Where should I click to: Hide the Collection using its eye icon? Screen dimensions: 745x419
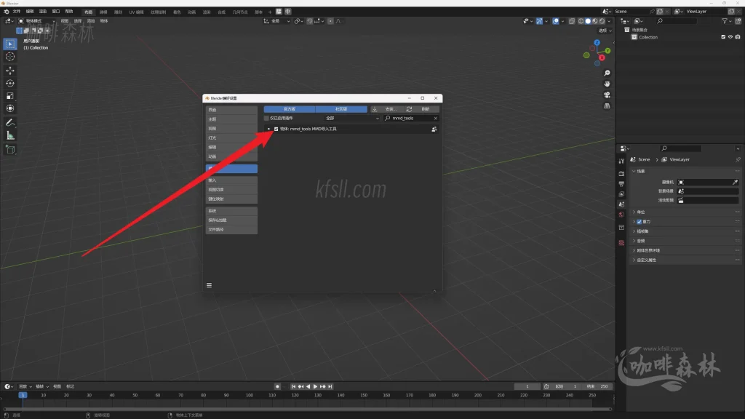730,37
